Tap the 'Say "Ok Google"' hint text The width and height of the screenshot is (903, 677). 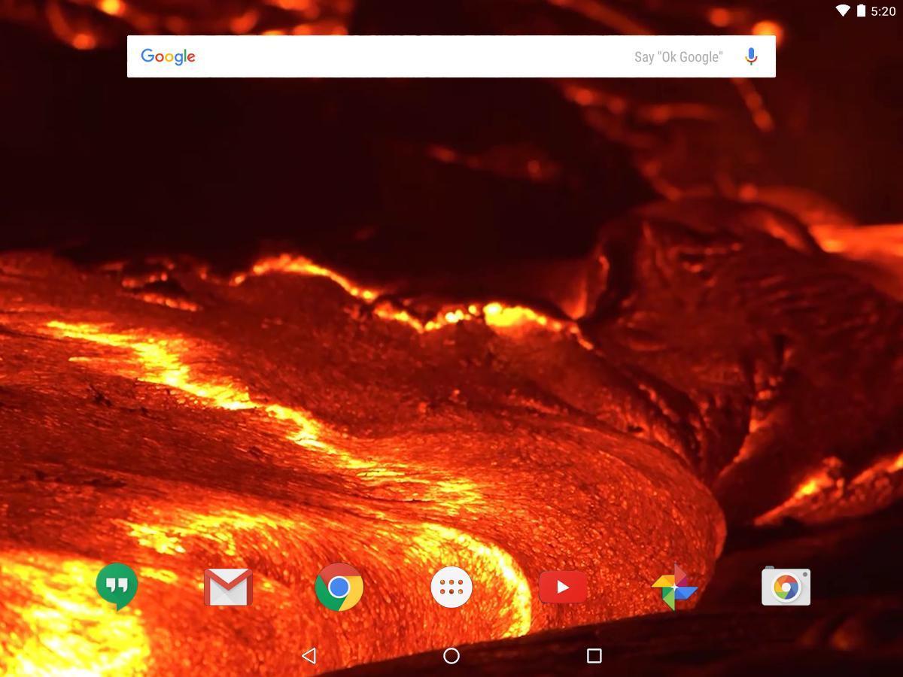(678, 57)
